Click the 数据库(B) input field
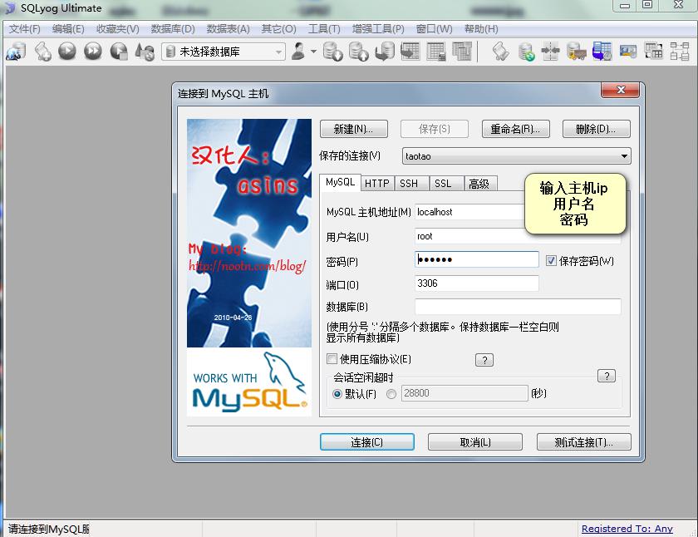Screen dimensions: 698x537 (x=518, y=307)
